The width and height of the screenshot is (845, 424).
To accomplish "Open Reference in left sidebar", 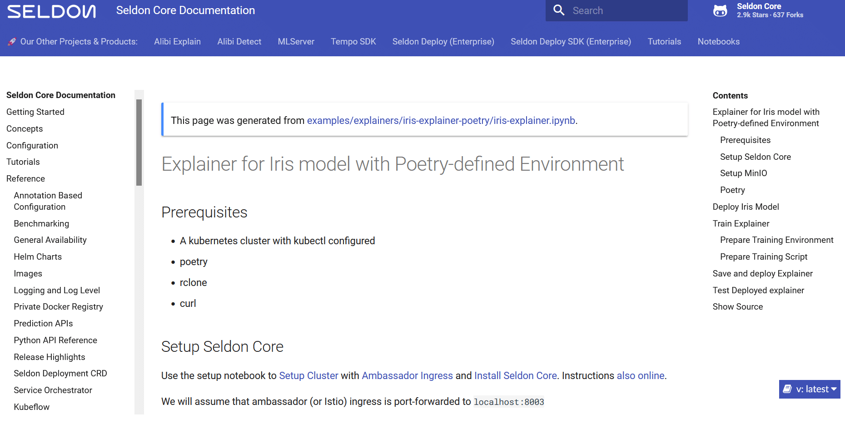I will click(x=25, y=179).
